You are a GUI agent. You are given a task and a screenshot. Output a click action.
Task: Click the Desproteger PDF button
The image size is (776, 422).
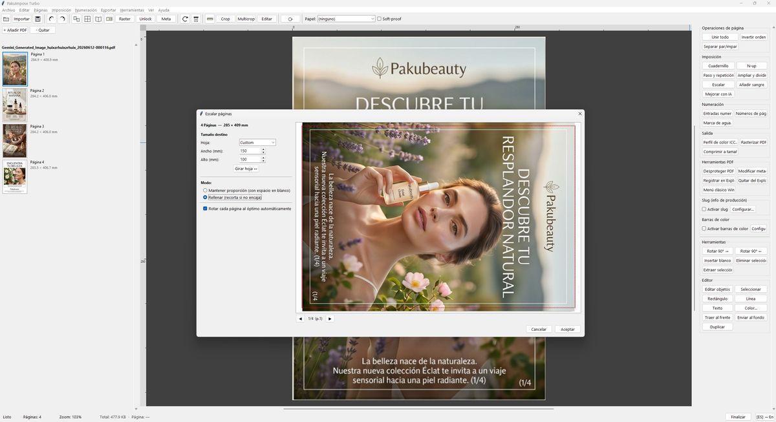[x=718, y=171]
